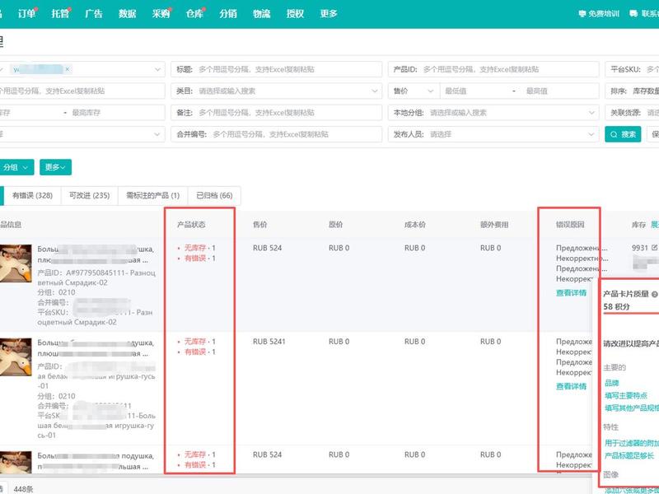
Task: Click the 标题 input field
Action: pyautogui.click(x=276, y=69)
